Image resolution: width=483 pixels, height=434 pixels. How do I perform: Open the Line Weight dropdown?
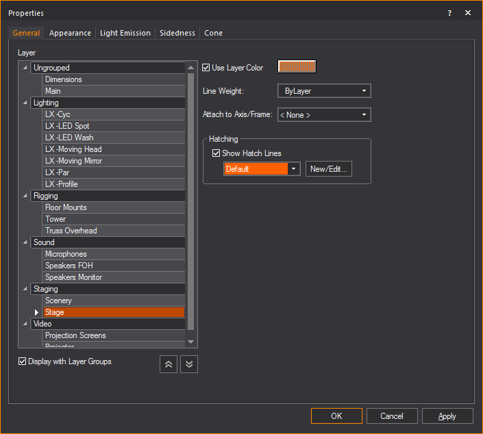pyautogui.click(x=324, y=91)
